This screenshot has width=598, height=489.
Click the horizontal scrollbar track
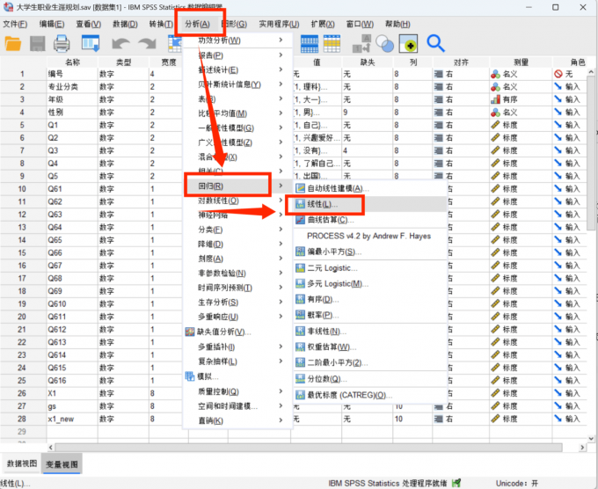click(309, 447)
